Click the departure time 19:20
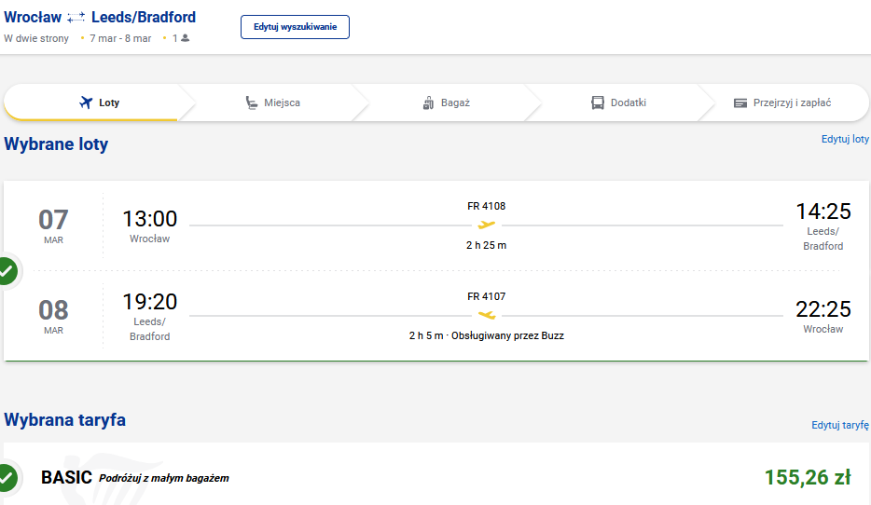This screenshot has height=505, width=871. 150,302
